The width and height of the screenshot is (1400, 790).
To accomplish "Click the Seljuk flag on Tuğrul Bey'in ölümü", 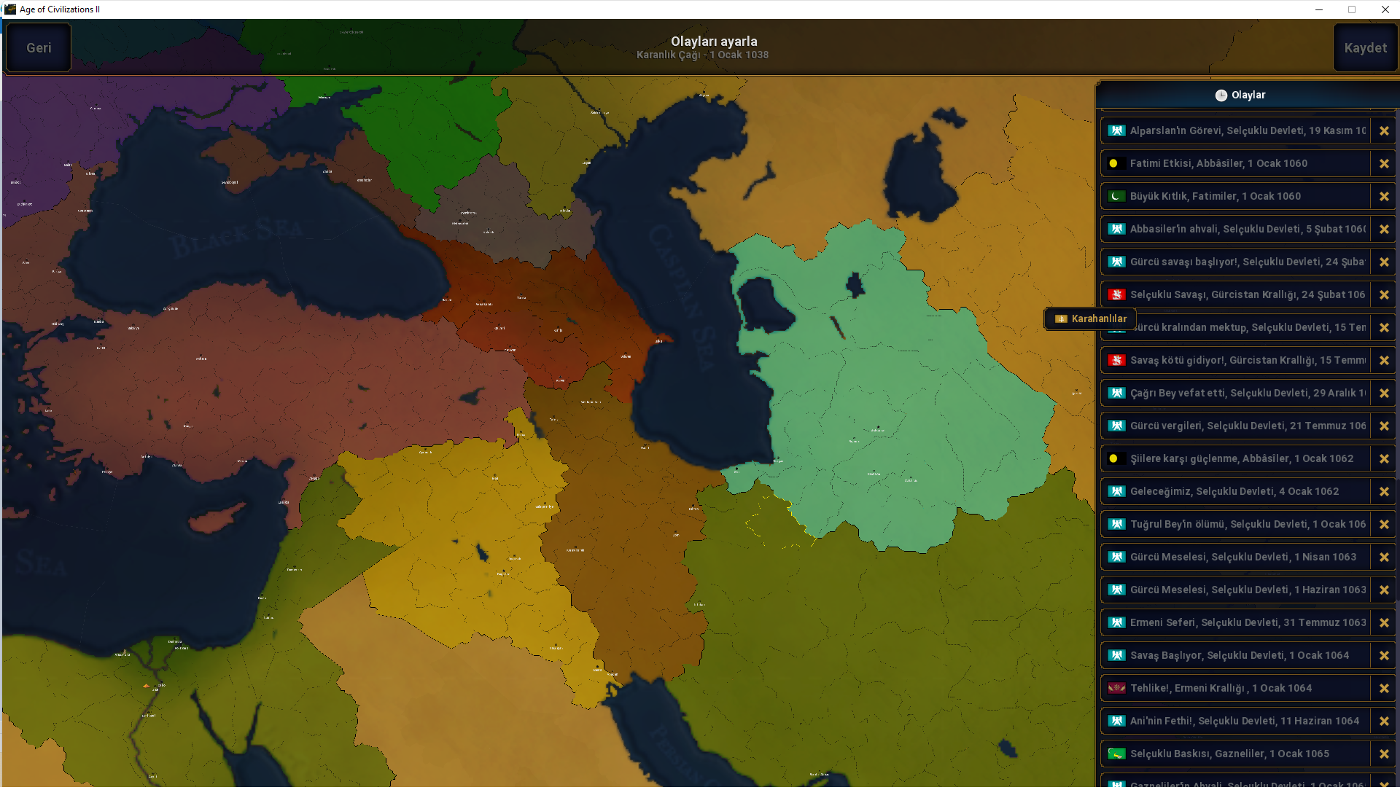I will point(1116,524).
